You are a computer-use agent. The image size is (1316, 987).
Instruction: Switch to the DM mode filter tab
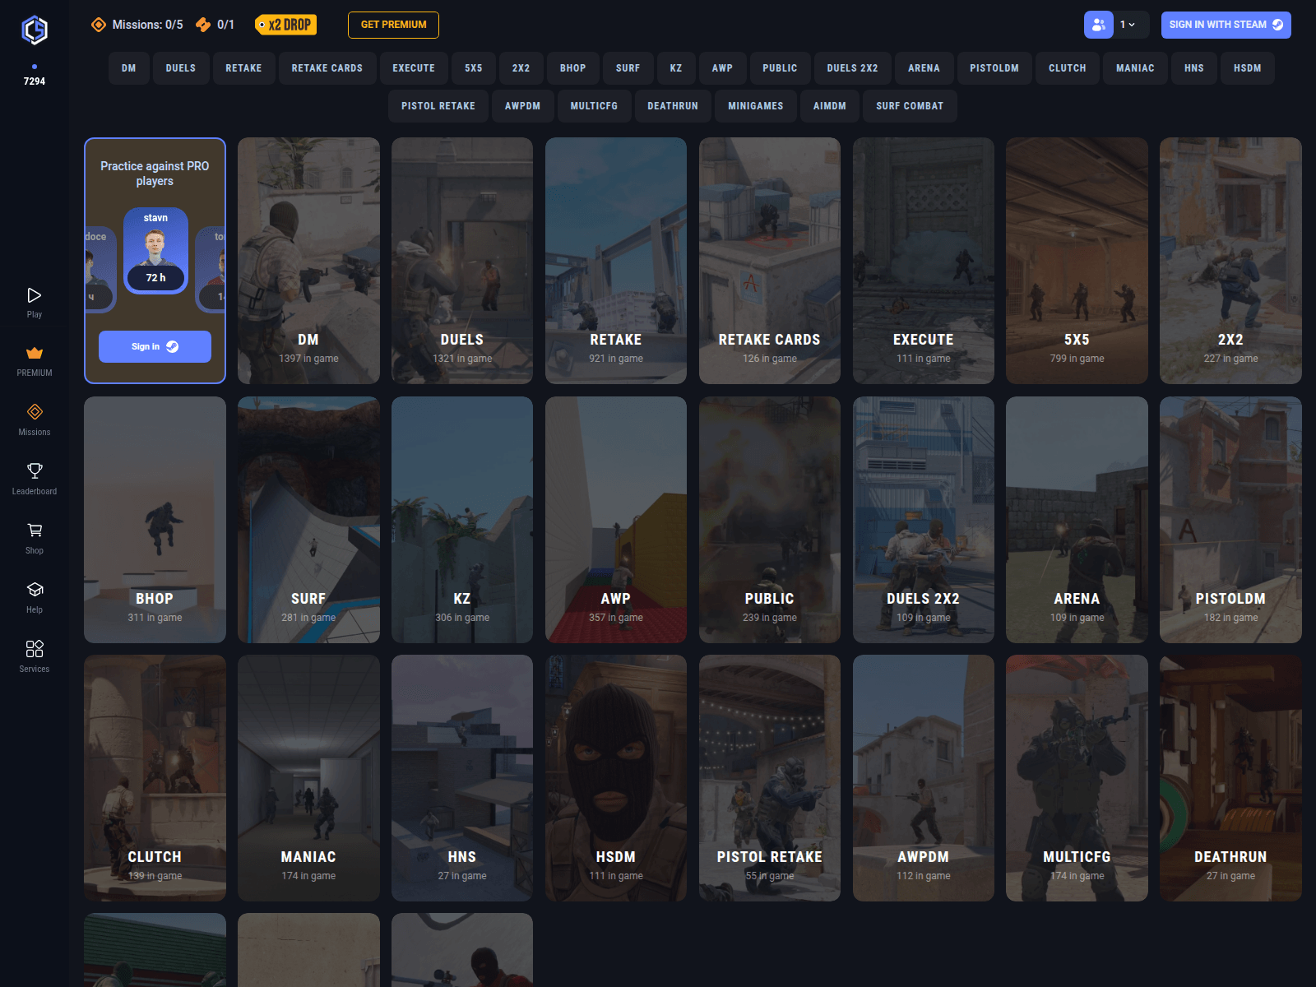click(129, 68)
